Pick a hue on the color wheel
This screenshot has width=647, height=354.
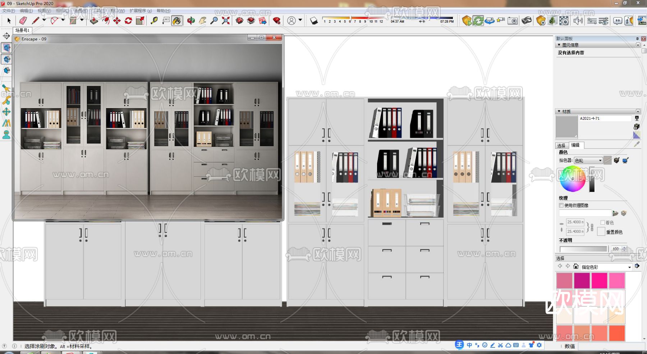coord(573,179)
